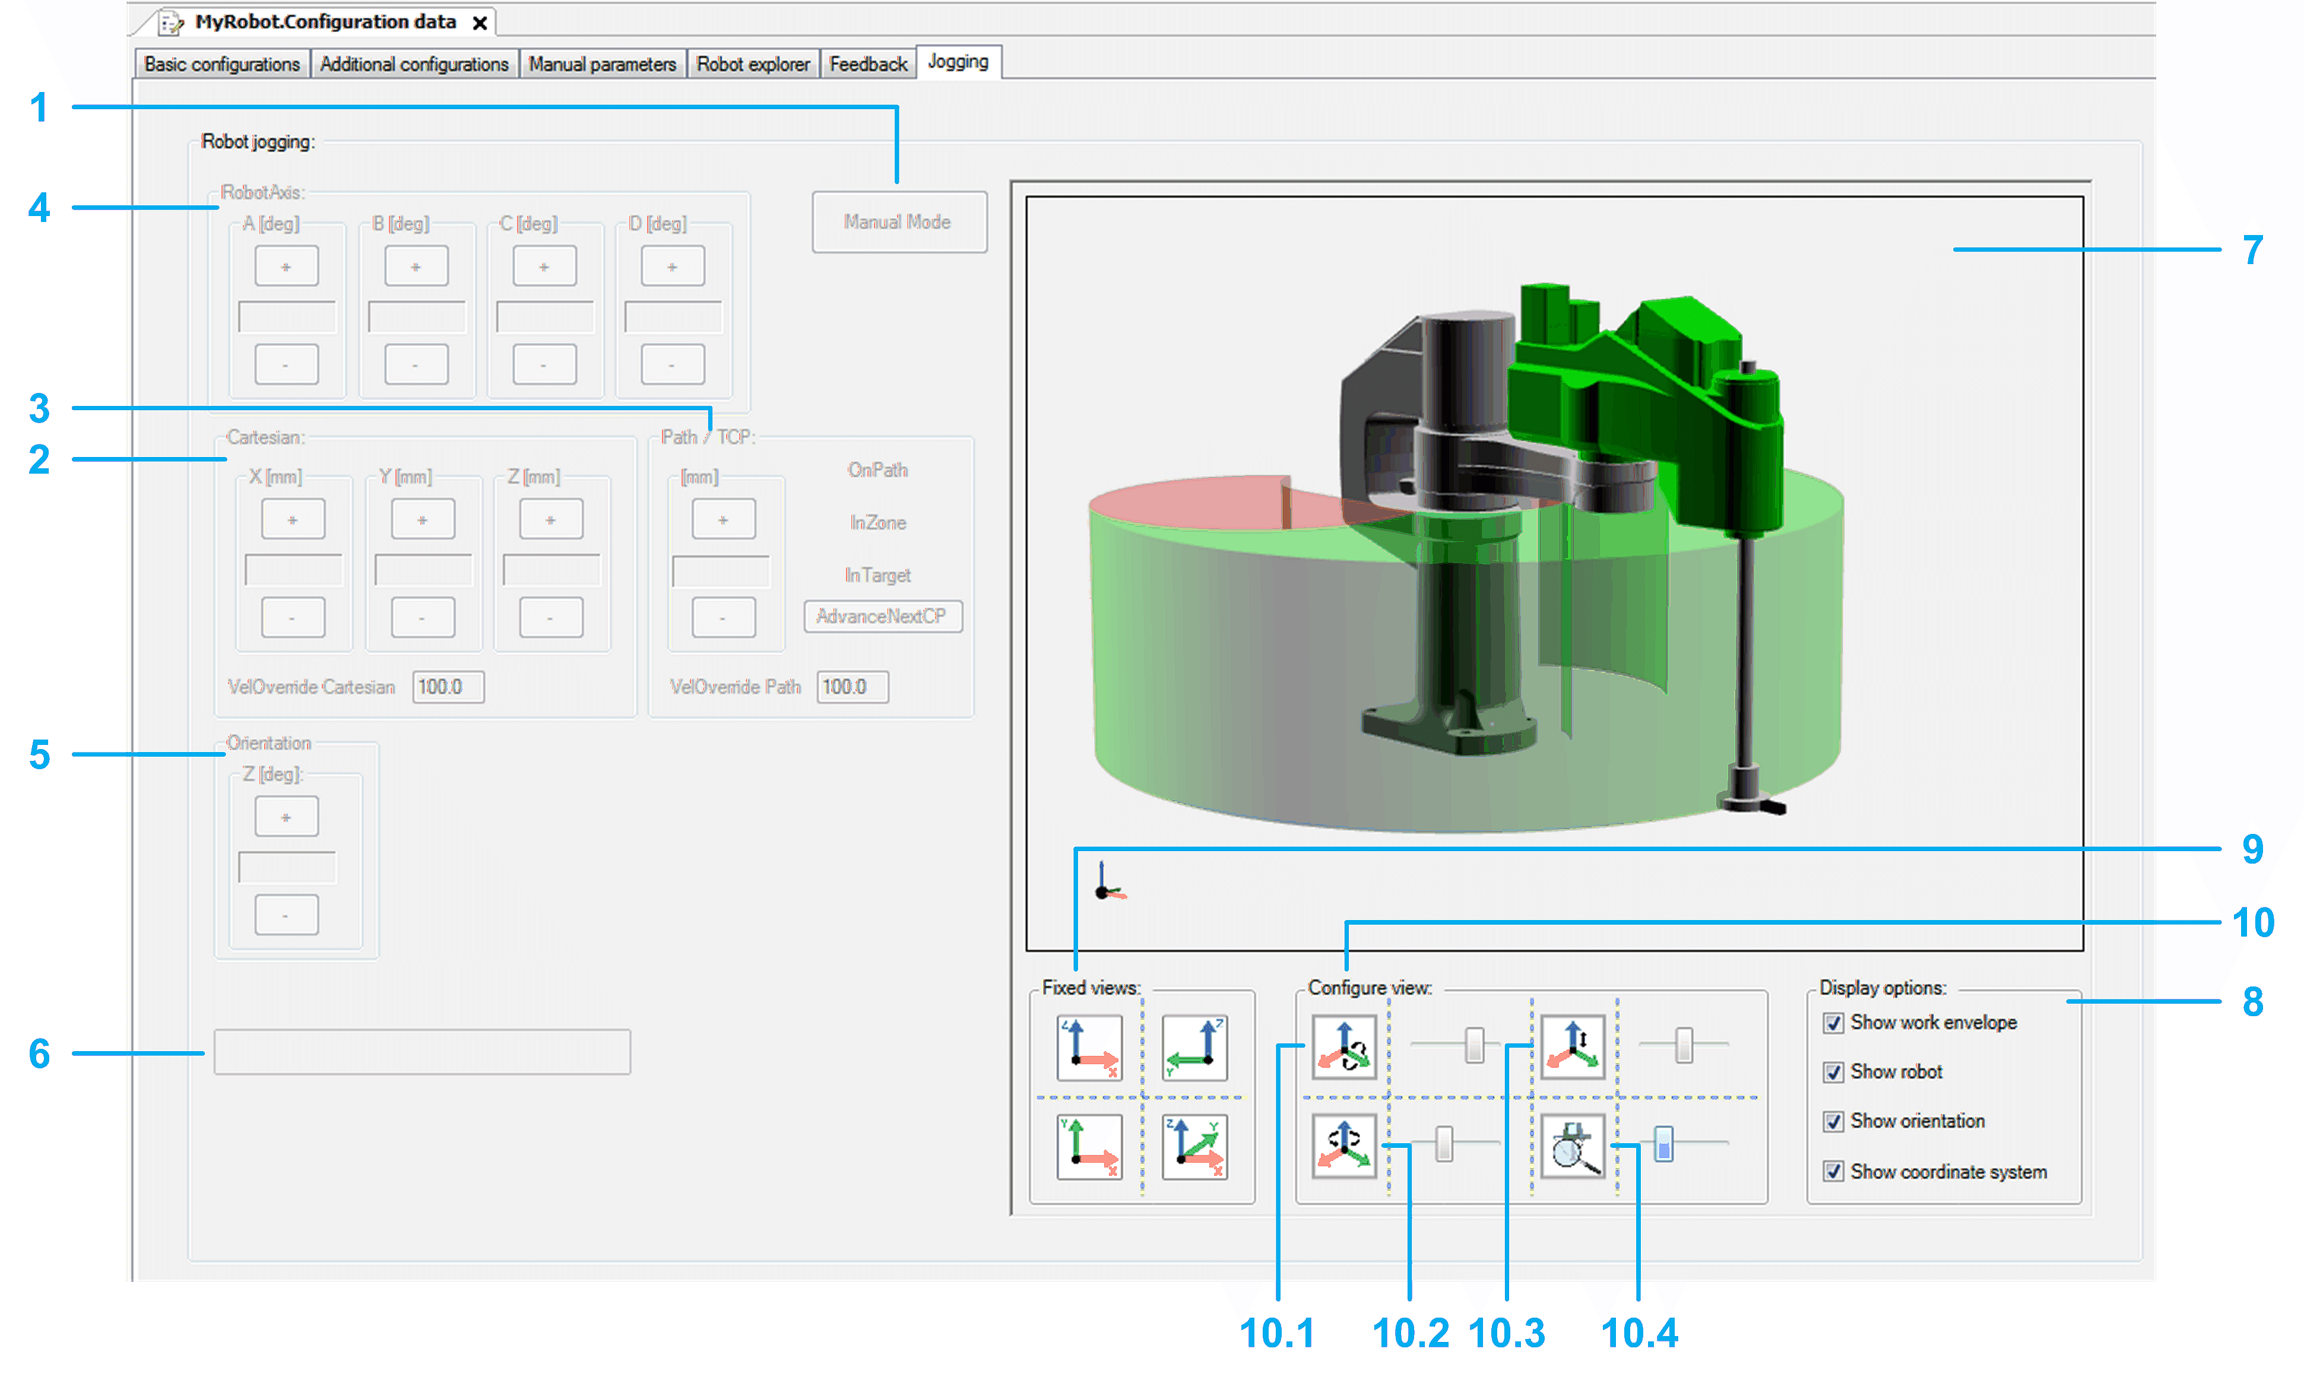
Task: Click the wide message field below Orientation
Action: coord(422,1052)
